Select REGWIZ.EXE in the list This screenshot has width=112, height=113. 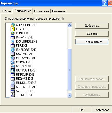(x=25, y=79)
